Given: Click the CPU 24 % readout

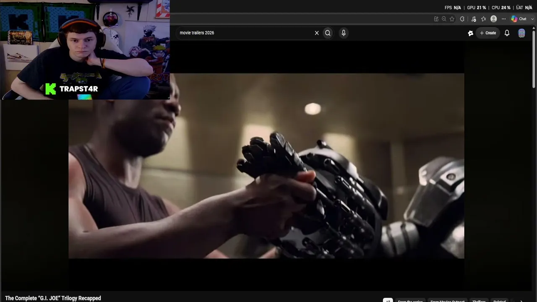Looking at the screenshot, I should 501,8.
